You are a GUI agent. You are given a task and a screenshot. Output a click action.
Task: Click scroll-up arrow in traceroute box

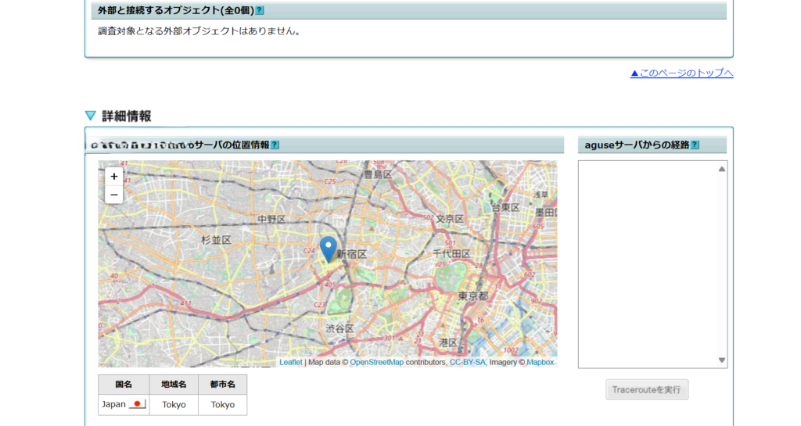click(722, 169)
